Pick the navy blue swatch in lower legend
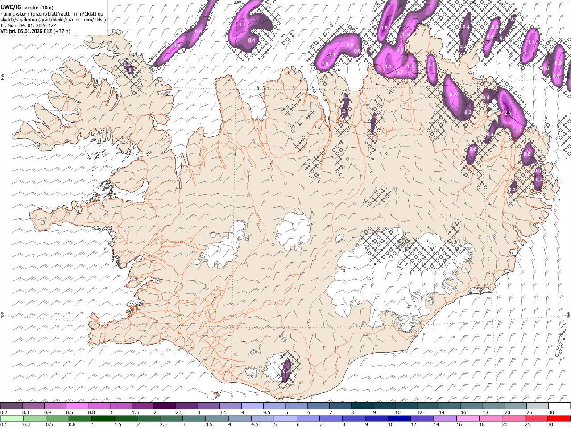The image size is (571, 428). click(x=399, y=418)
